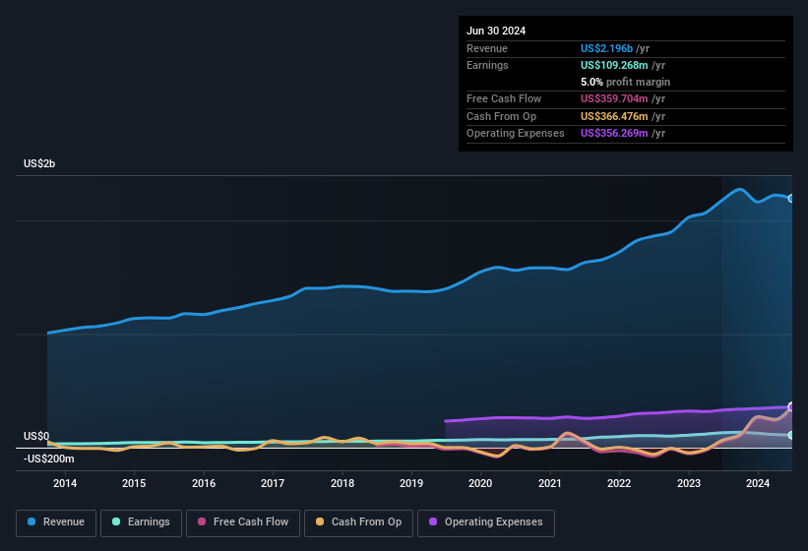Click the Operating Expenses label in tooltip
The image size is (808, 551).
point(516,134)
